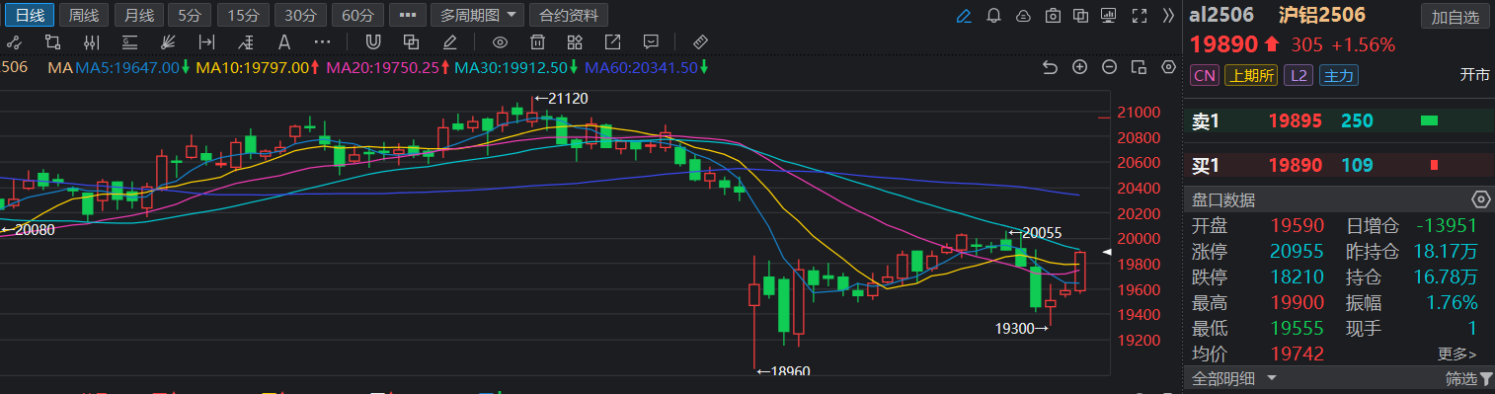
Task: Open chart settings hexagon icon
Action: (1169, 67)
